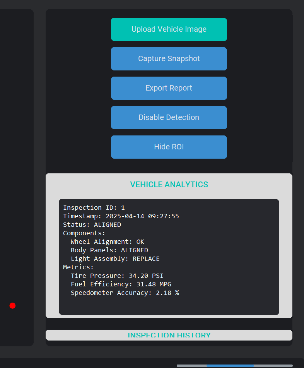
Task: Select the Body Panels: ALIGNED entry
Action: pos(109,250)
